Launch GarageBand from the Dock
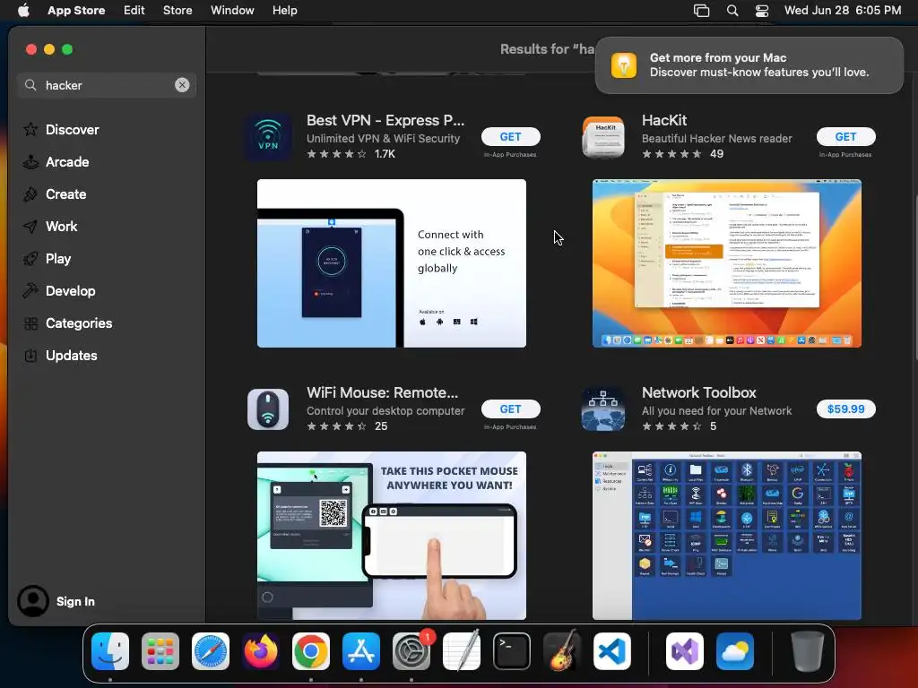 pyautogui.click(x=562, y=651)
